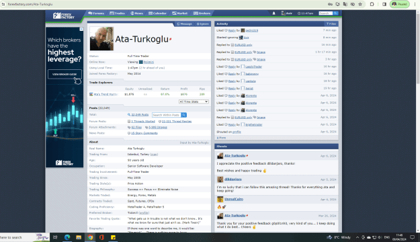Open the News menu
The width and height of the screenshot is (420, 242).
coord(136,13)
